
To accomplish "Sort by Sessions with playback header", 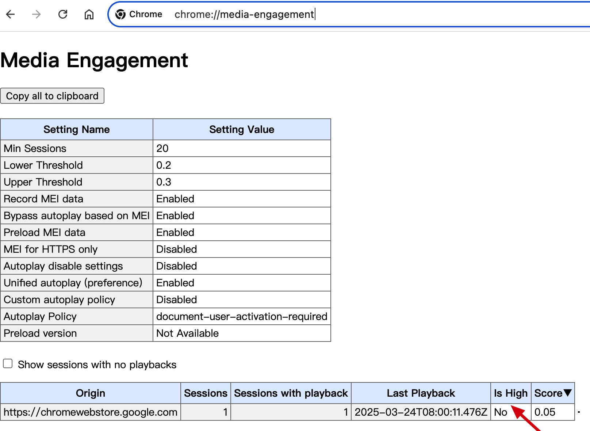I will 291,393.
